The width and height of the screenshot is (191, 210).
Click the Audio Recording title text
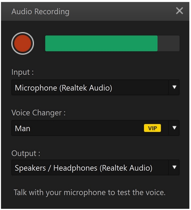point(40,12)
